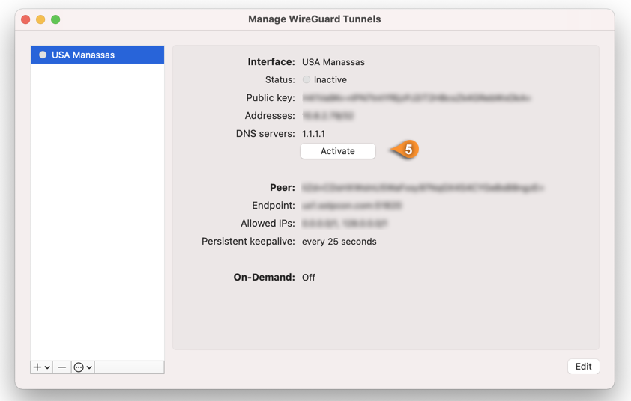The image size is (631, 401).
Task: Select the 'every 25 seconds' keepalive value
Action: click(x=339, y=242)
